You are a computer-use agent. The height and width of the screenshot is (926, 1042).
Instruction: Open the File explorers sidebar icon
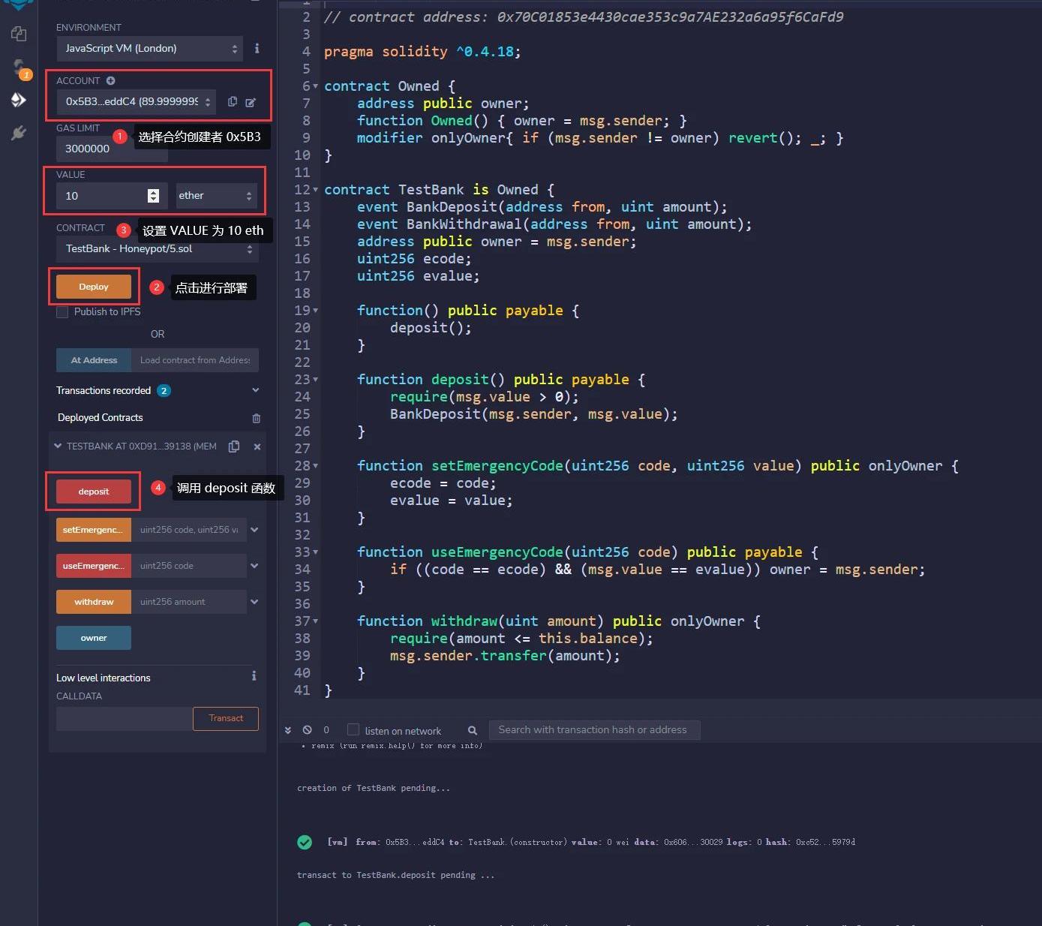click(19, 34)
